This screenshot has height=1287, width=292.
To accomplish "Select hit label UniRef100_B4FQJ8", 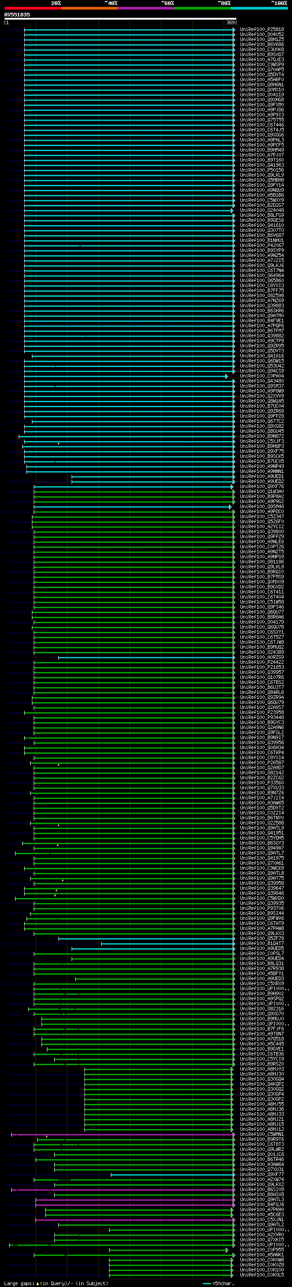I will [262, 1205].
